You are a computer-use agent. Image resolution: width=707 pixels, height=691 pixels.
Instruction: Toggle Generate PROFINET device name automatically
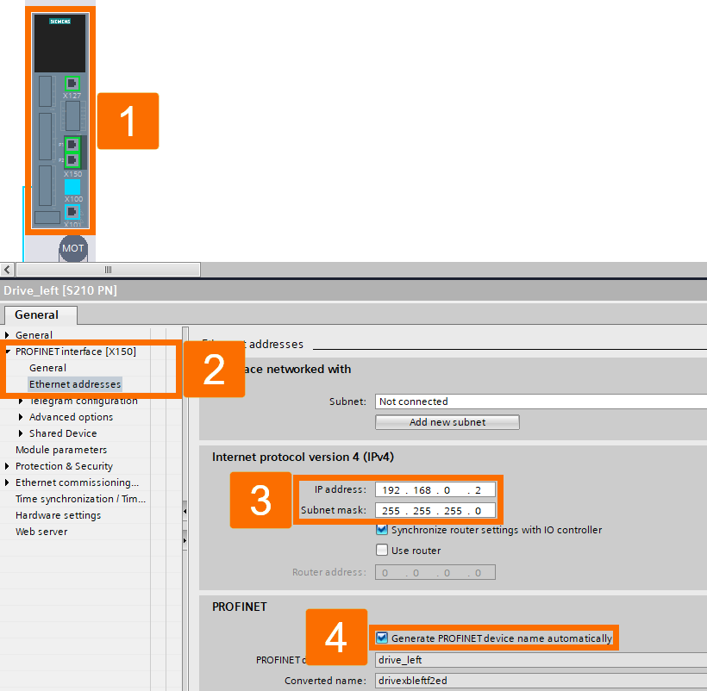(x=381, y=638)
